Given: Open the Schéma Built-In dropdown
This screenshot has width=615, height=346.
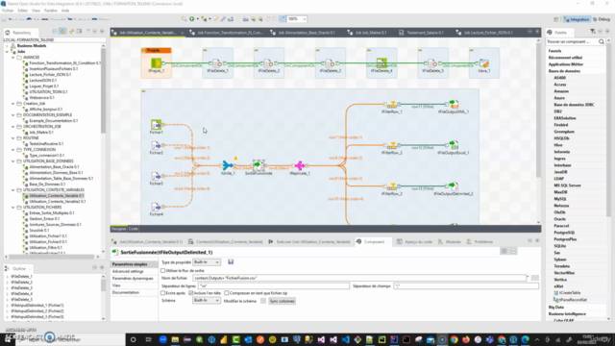Looking at the screenshot, I should (207, 301).
